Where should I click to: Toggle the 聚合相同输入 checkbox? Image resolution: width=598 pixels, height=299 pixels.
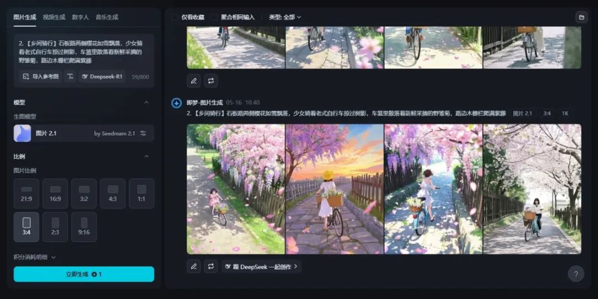point(214,17)
